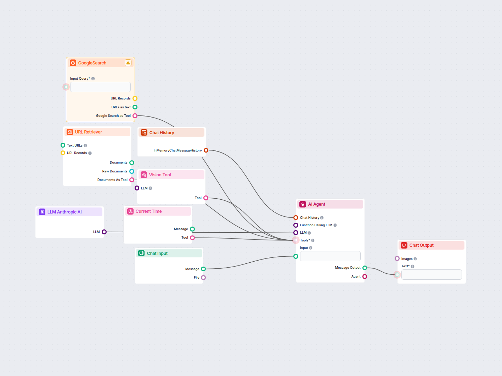Click the Chat Input node icon
502x376 pixels.
point(141,253)
